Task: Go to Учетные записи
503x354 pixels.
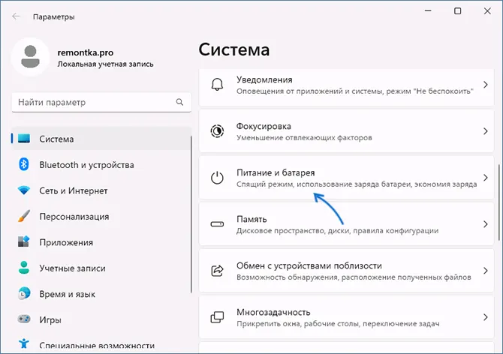Action: (101, 268)
